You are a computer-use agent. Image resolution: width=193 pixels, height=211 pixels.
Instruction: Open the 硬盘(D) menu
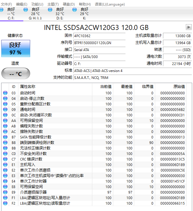69,4
